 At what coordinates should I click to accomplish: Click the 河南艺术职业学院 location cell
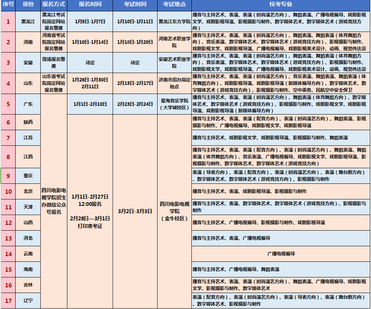tap(174, 42)
